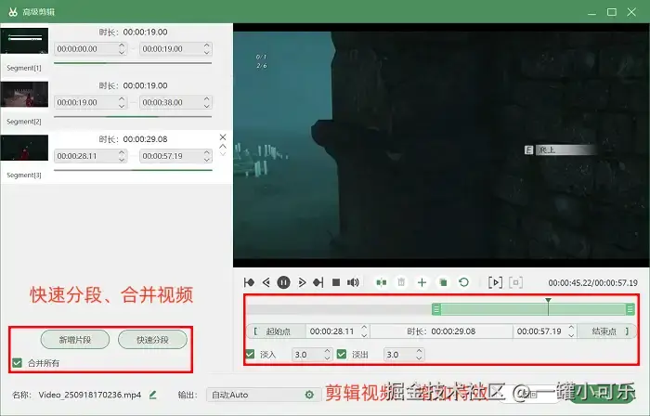Click the file name Video_250918170236.mp4
Viewport: 650px width, 416px height.
pyautogui.click(x=90, y=395)
